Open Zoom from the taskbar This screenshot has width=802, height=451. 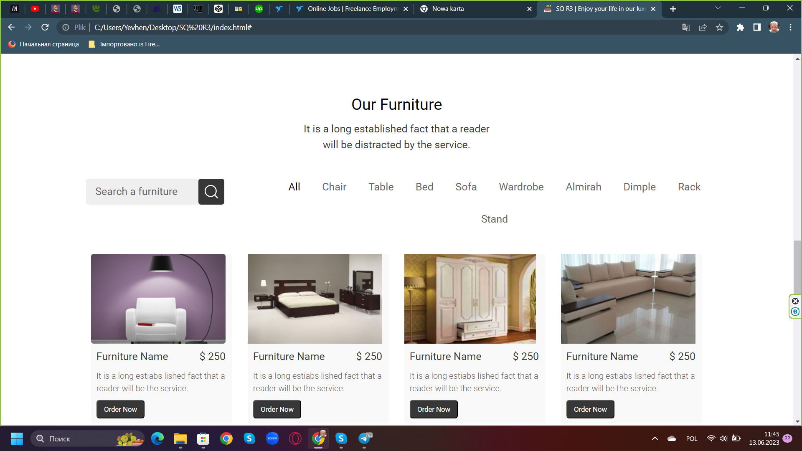pos(272,438)
